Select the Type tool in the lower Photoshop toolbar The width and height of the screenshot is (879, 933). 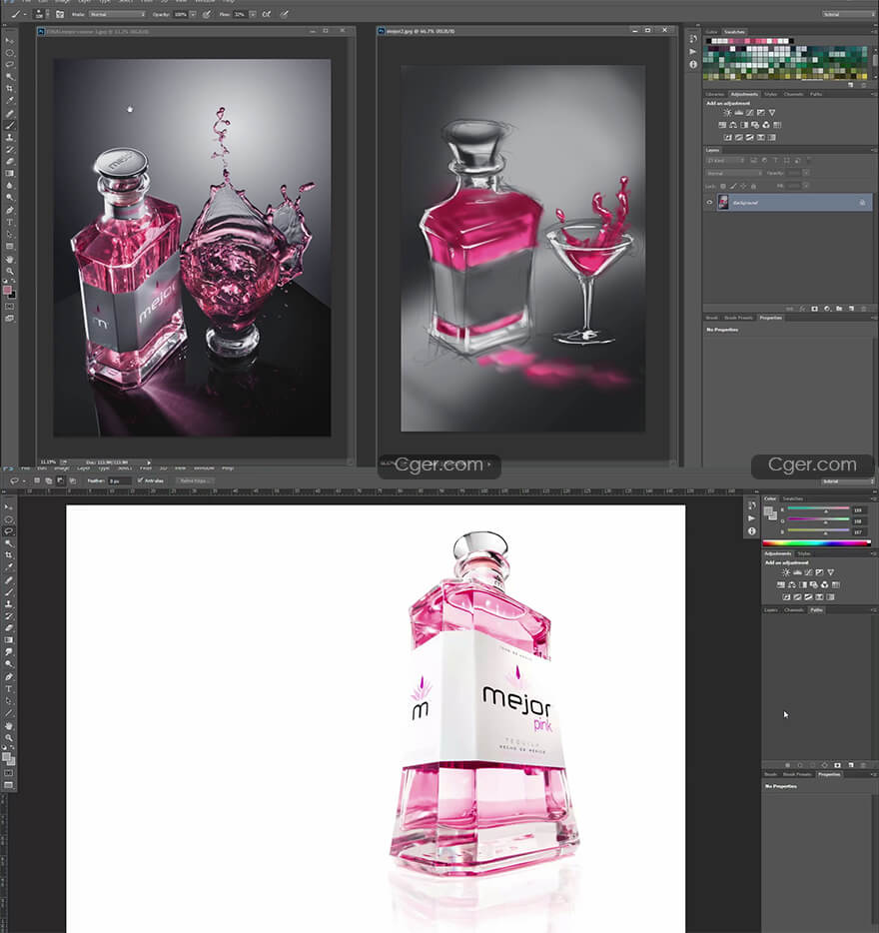click(x=9, y=688)
